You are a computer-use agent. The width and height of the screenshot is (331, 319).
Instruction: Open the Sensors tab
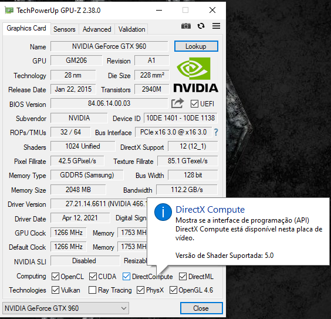pos(65,29)
